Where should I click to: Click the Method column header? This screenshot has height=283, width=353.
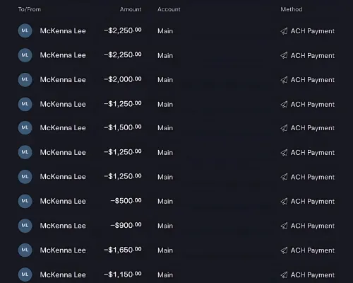pos(292,9)
